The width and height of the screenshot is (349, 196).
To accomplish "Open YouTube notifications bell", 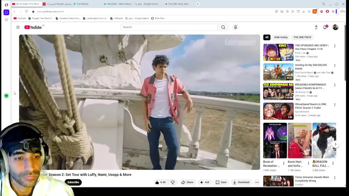I will tap(325, 27).
